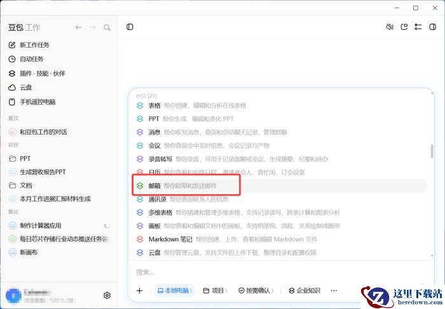Open the 按需确认 selector

click(x=256, y=291)
